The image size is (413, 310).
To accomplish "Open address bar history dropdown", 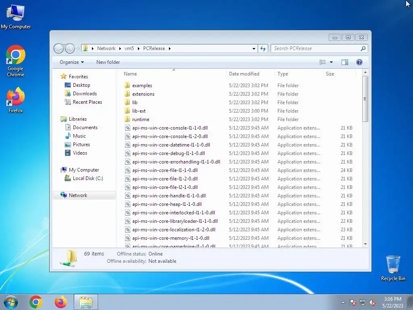I will pyautogui.click(x=254, y=48).
